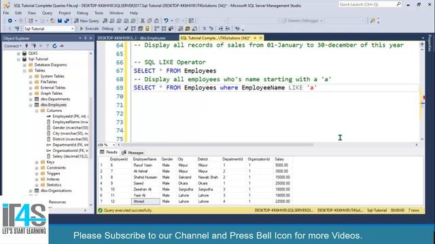The image size is (435, 244).
Task: Click the Results to File icon
Action: 195,28
